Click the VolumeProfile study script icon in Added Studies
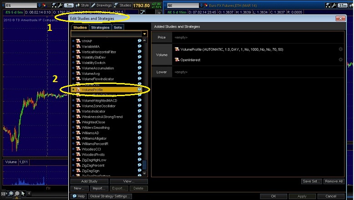Viewport: 354px width, 200px height. [177, 49]
